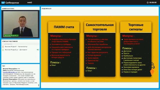The height and width of the screenshot is (90, 160).
Task: Click the Потеря времени bullet
Action: (94, 55)
